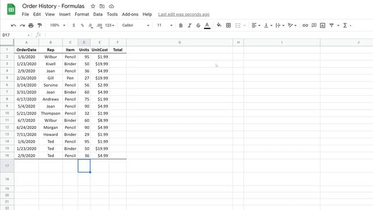Increase decimal places
The height and width of the screenshot is (210, 373).
[100, 25]
